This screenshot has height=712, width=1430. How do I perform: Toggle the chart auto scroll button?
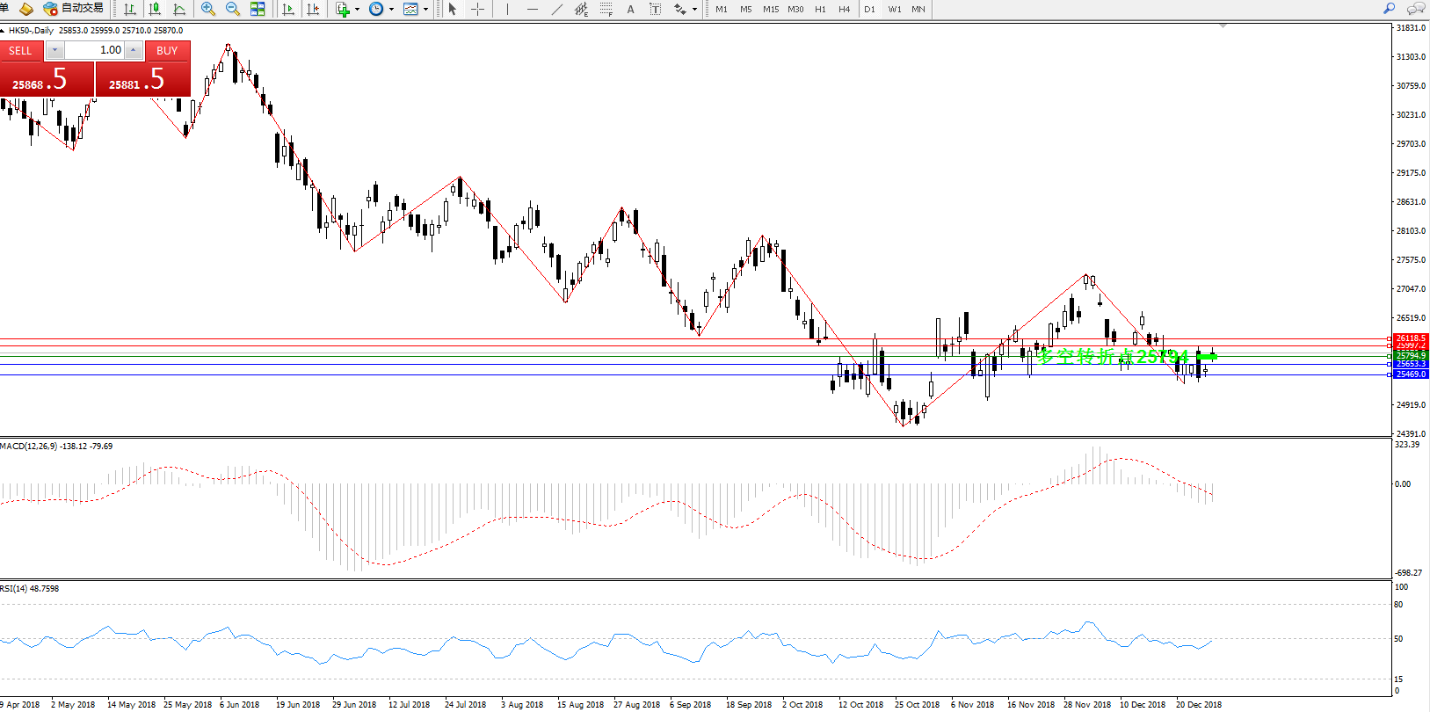point(288,9)
